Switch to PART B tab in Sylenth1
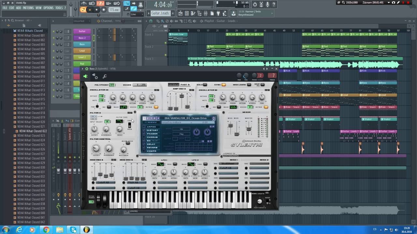417x234 pixels. (x=185, y=85)
